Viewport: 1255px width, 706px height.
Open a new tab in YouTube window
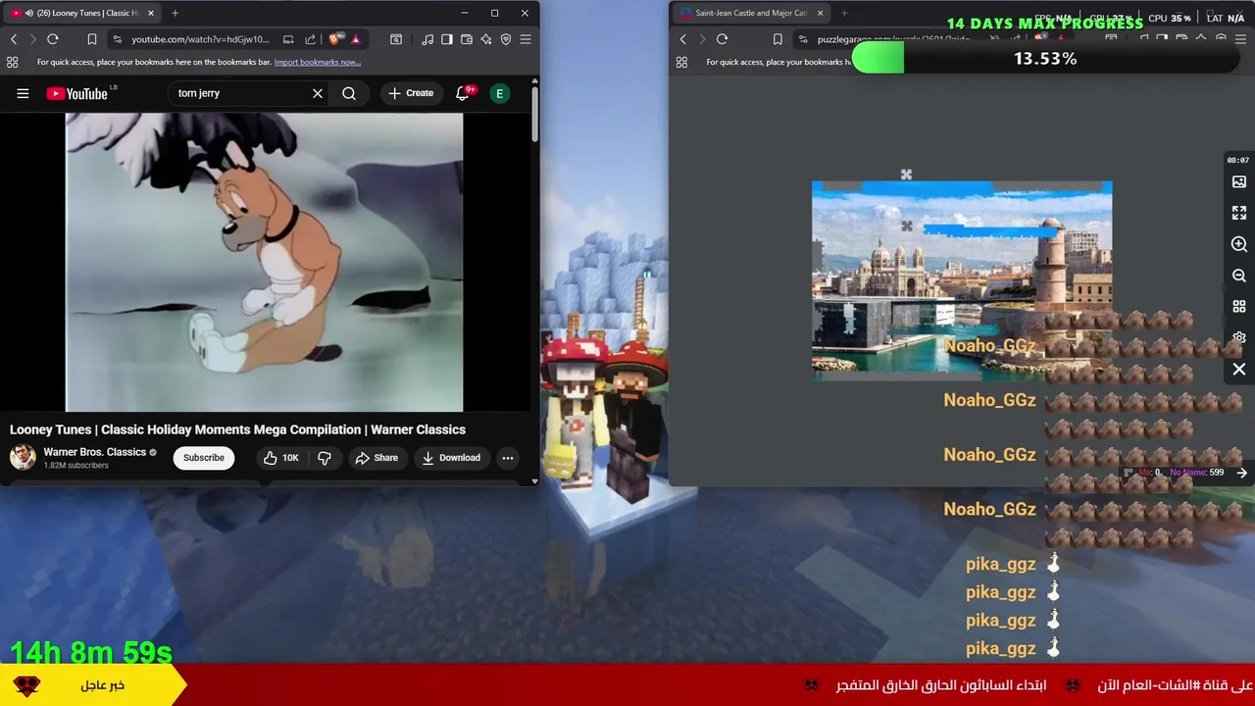point(175,13)
